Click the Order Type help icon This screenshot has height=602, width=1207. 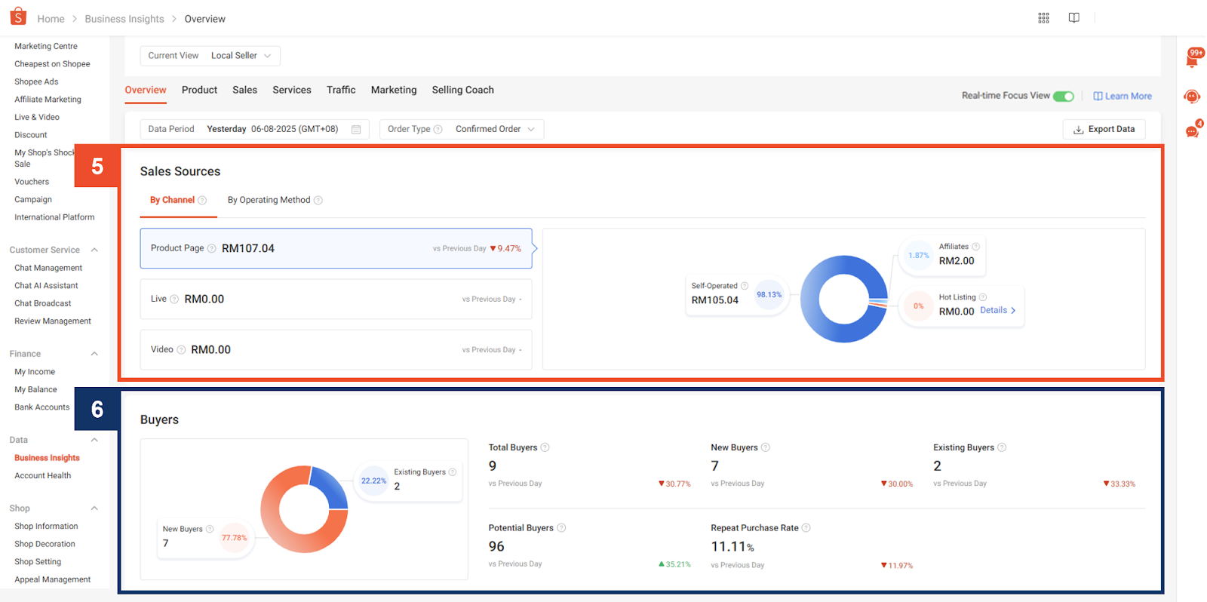[438, 130]
